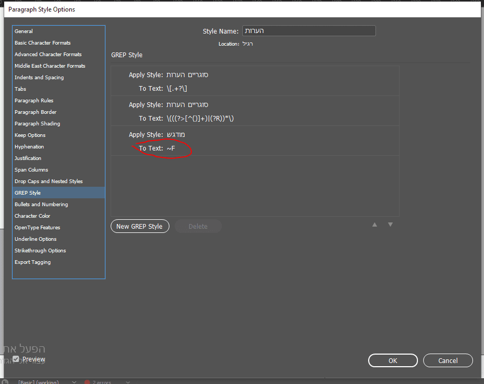Select Justification category
The height and width of the screenshot is (384, 484).
tap(59, 158)
